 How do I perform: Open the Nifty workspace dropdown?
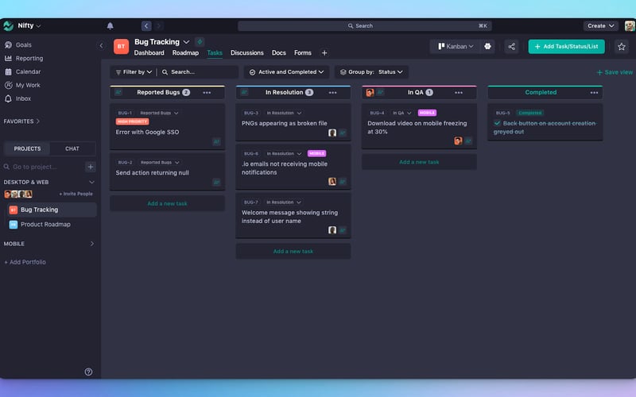[29, 26]
